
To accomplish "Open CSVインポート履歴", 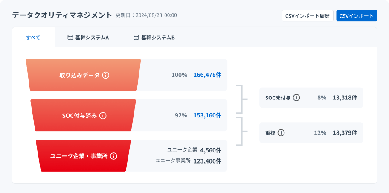I will point(308,16).
